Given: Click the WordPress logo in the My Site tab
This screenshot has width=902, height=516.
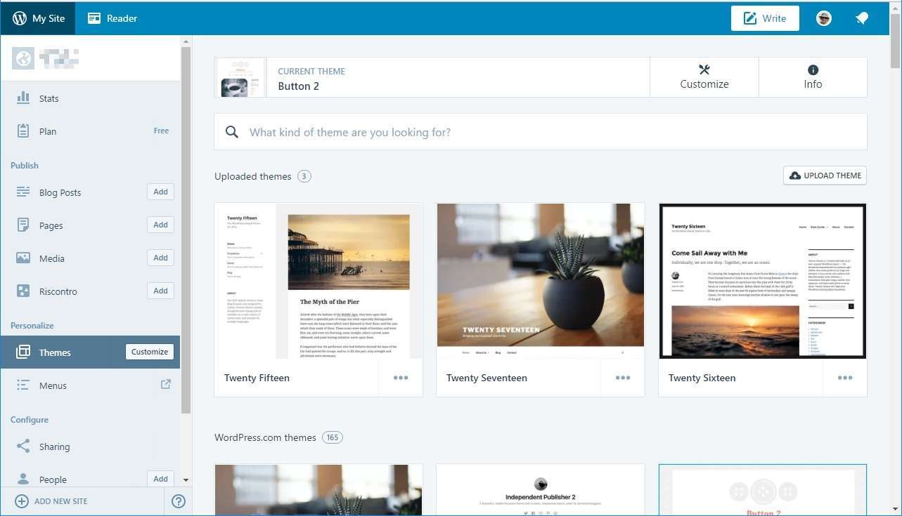Looking at the screenshot, I should tap(20, 18).
